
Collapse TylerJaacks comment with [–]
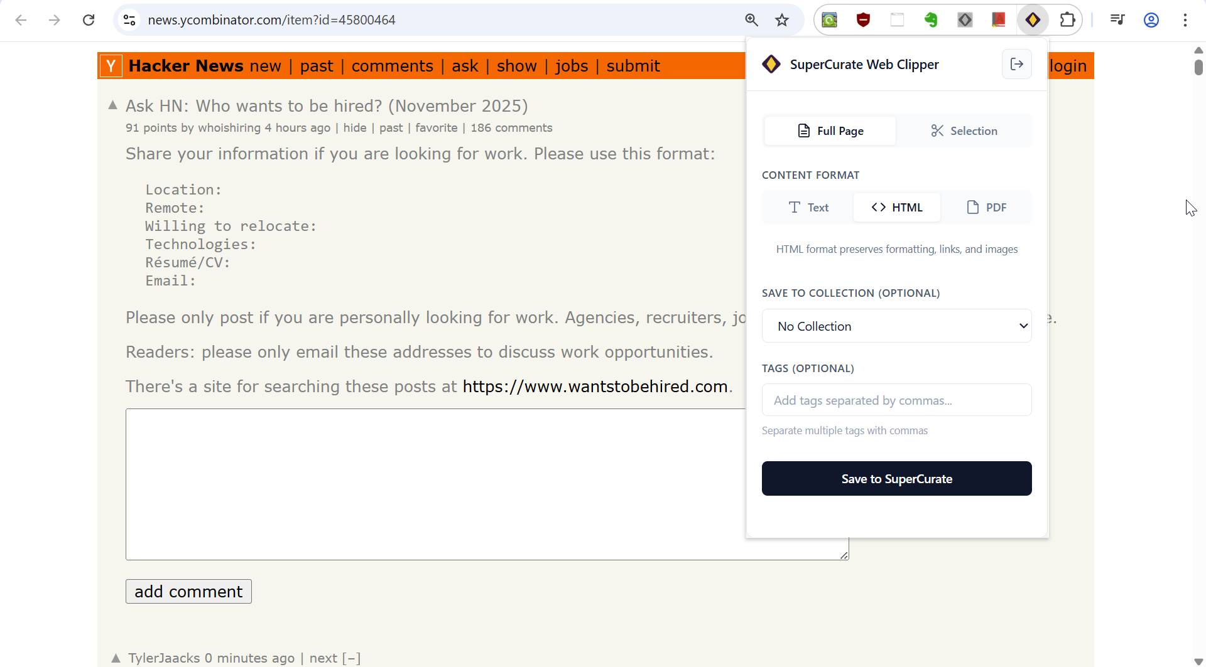click(352, 658)
